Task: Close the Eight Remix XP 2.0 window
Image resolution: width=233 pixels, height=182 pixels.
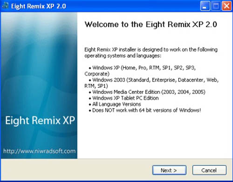Action: pyautogui.click(x=226, y=6)
